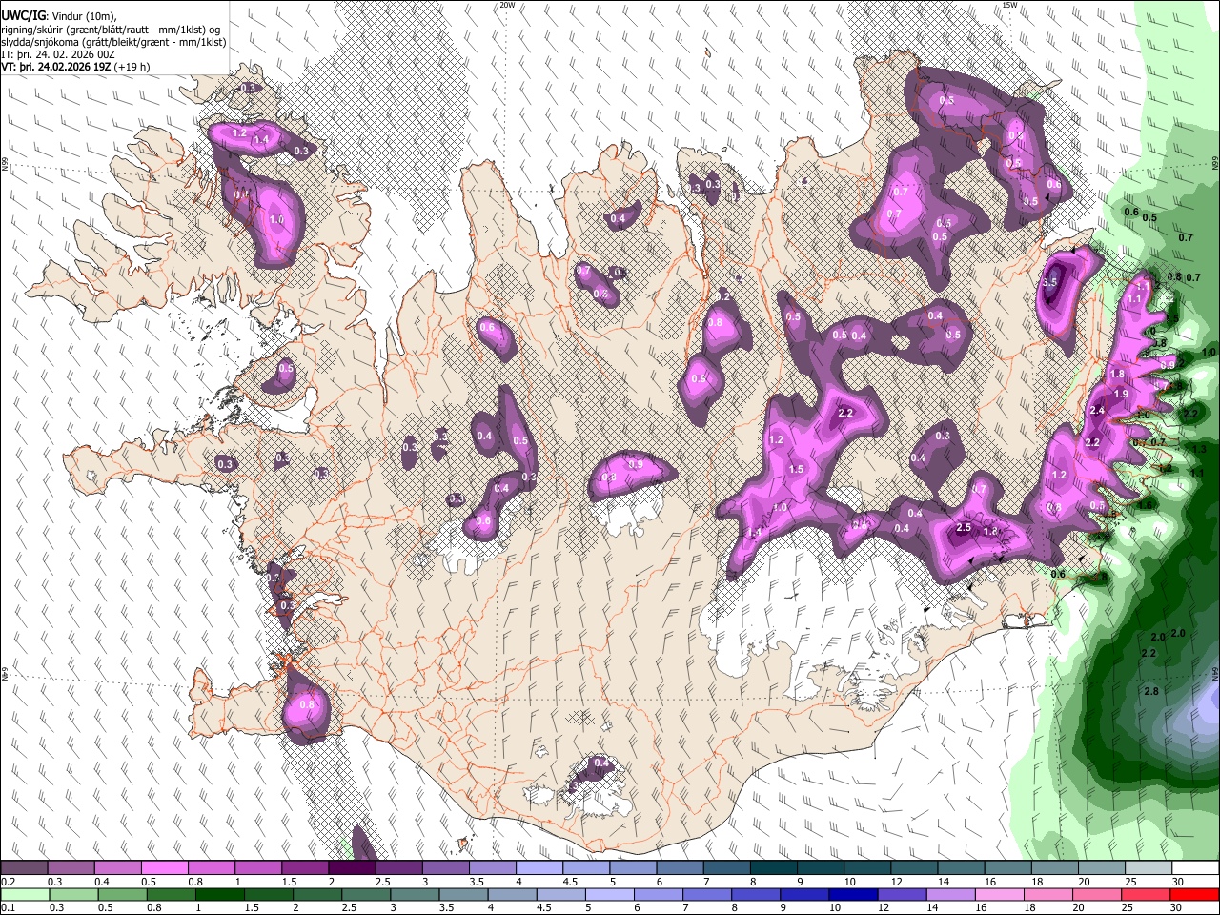Click the 2.4 snowfall value on the map
The image size is (1220, 915).
(1097, 411)
